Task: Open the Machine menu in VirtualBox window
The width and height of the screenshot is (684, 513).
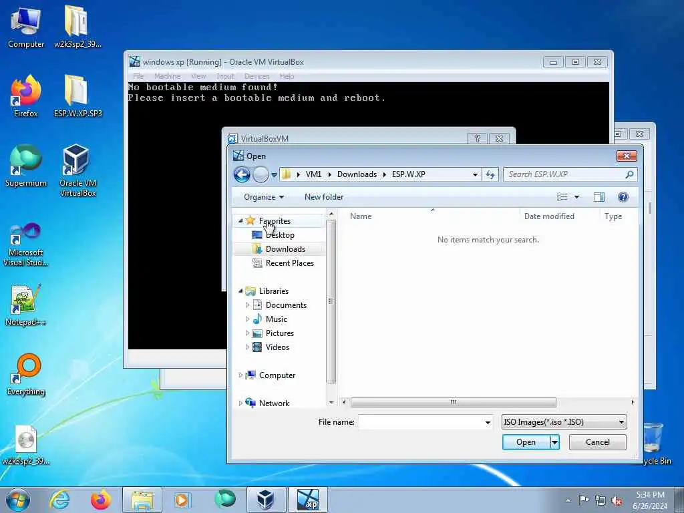Action: pyautogui.click(x=167, y=76)
